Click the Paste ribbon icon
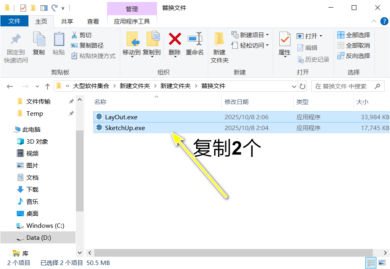 pos(59,43)
